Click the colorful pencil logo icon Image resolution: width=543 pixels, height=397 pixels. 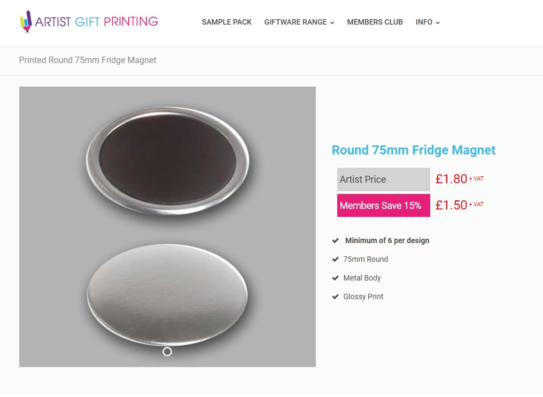tap(26, 22)
